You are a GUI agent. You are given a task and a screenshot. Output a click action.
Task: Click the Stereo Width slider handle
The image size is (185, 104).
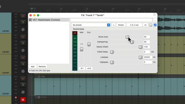click(x=140, y=47)
